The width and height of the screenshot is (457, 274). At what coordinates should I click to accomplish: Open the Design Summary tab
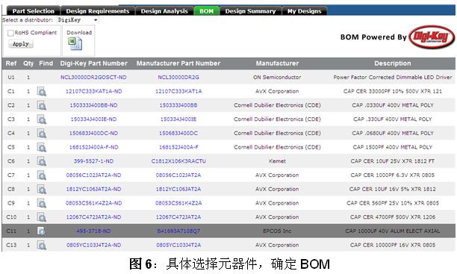click(x=250, y=11)
